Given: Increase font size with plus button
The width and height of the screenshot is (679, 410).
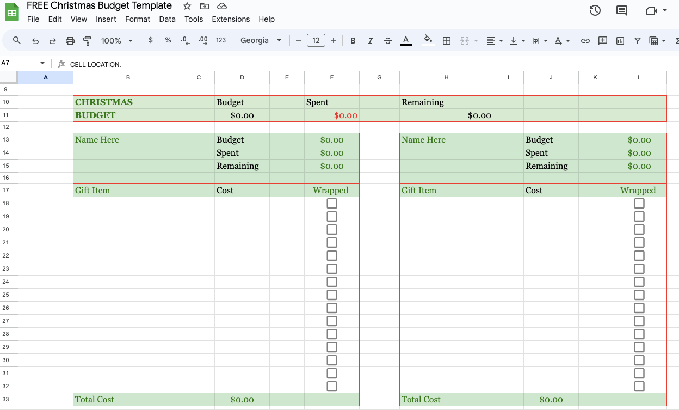Looking at the screenshot, I should point(334,40).
